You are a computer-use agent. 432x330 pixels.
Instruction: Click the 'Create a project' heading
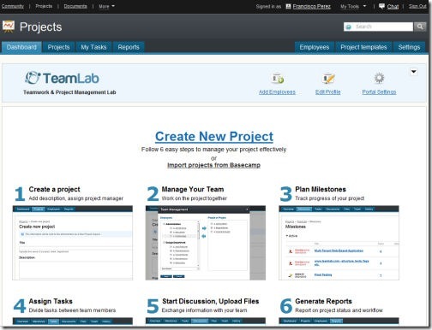pos(54,189)
